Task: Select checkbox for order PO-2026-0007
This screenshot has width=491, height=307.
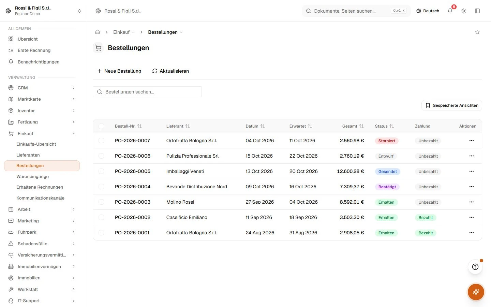Action: [x=101, y=141]
